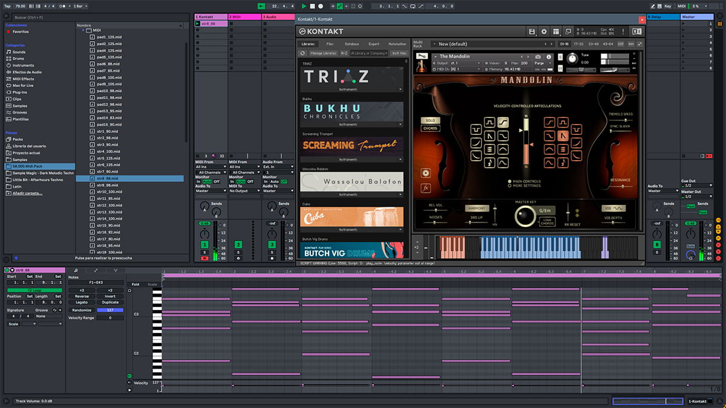Switch to the Files tab in Kontakt
Screen dimensions: 726x408
tap(330, 44)
